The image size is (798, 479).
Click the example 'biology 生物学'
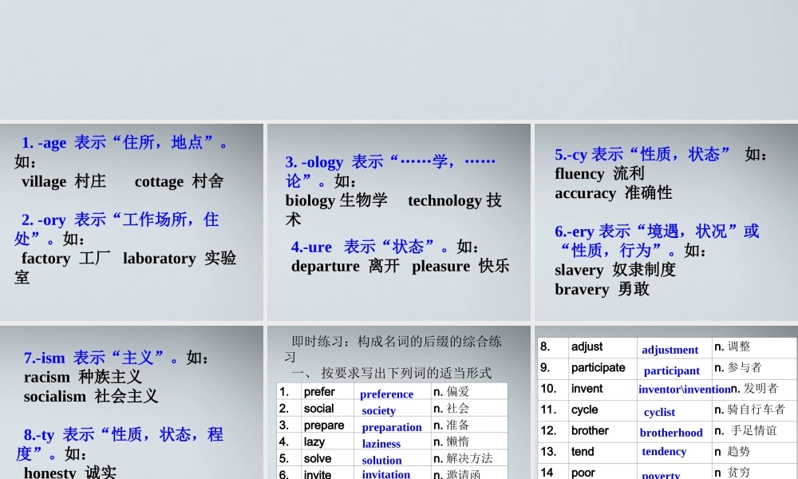pyautogui.click(x=337, y=200)
